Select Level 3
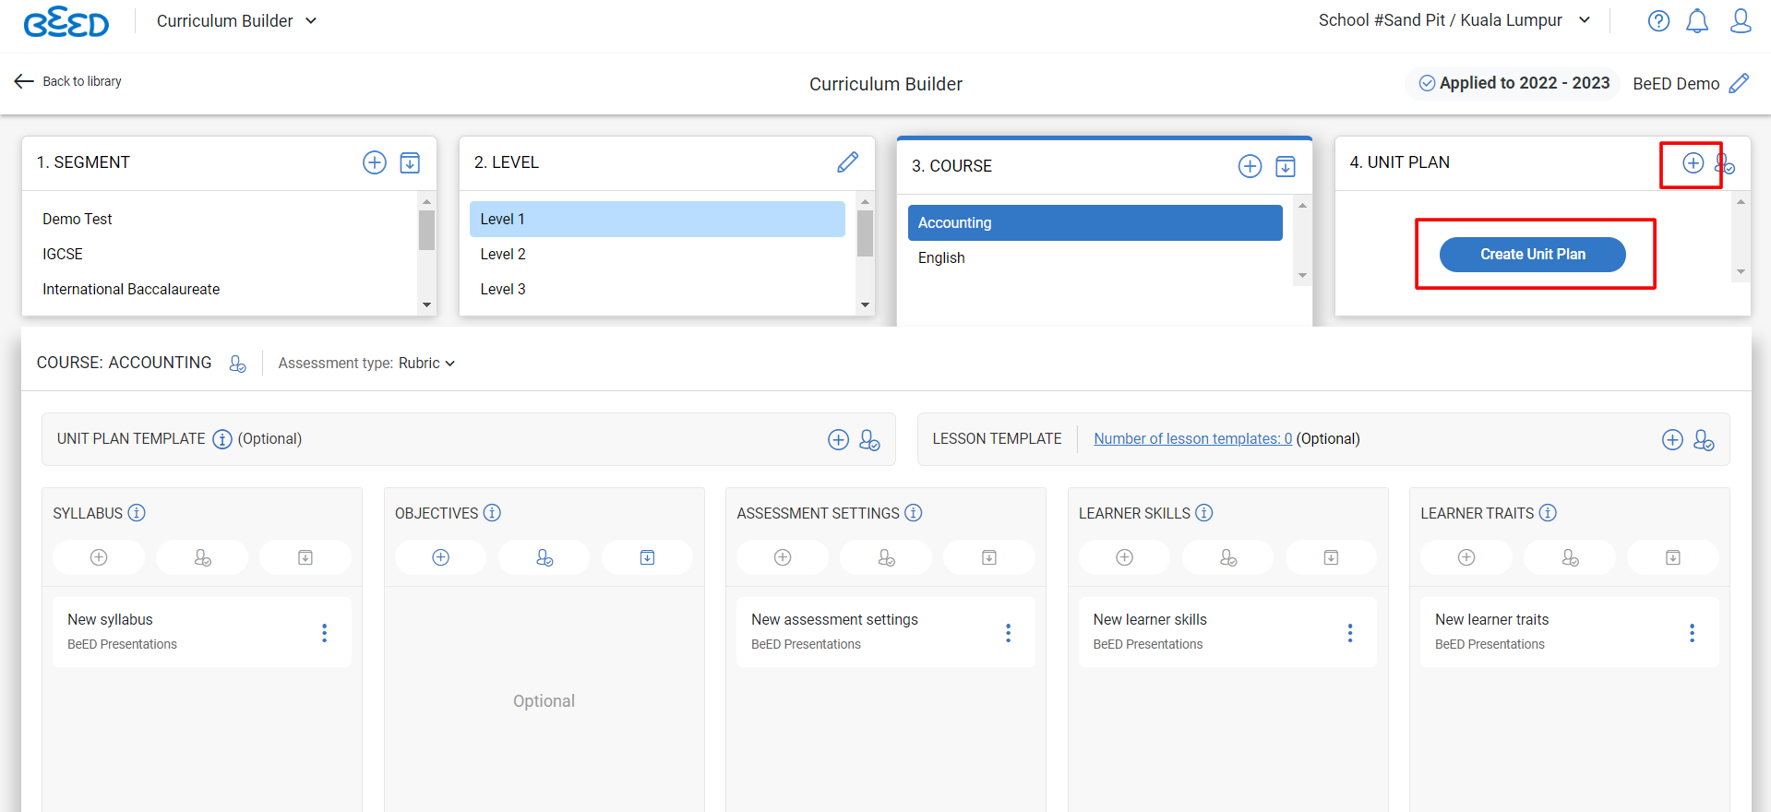Viewport: 1771px width, 812px height. 657,290
